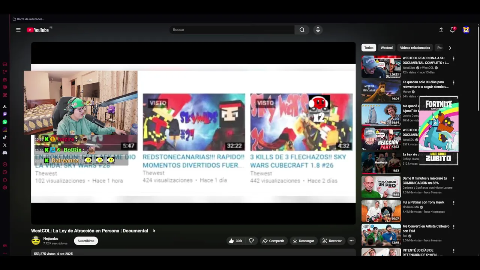480x270 pixels.
Task: Open more actions for the video (three dots)
Action: click(x=351, y=241)
